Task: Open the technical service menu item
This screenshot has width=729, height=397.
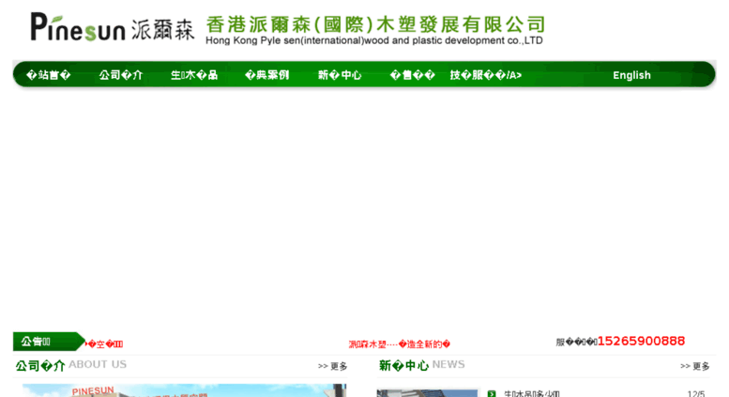Action: point(486,75)
